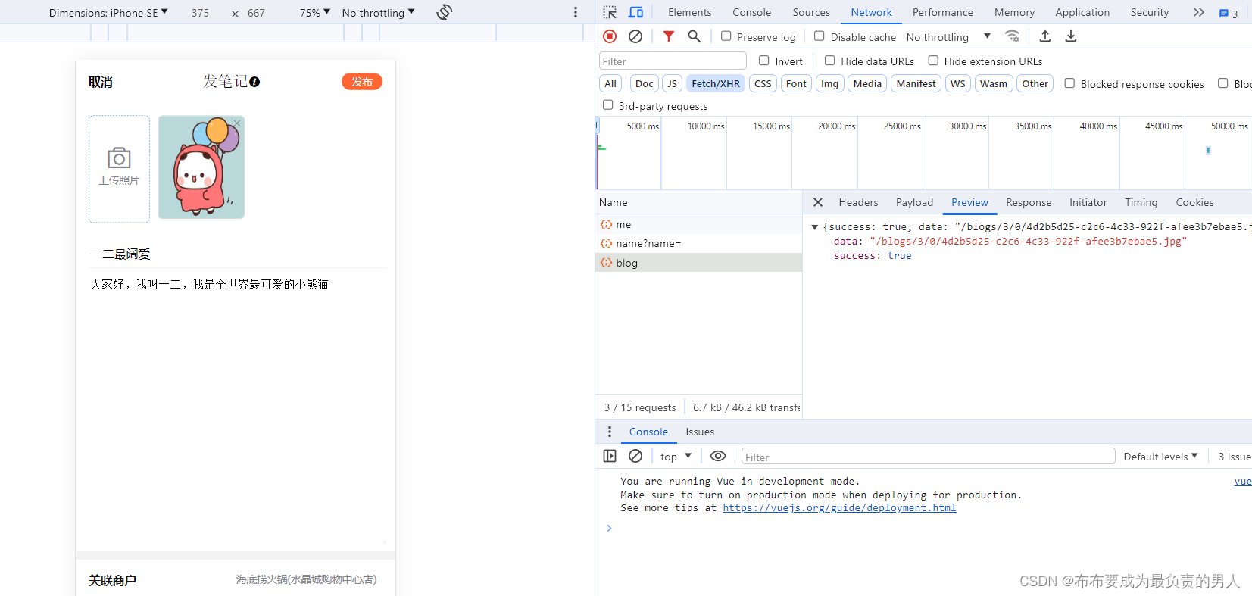Open the device toolbar No throttling dropdown
The height and width of the screenshot is (596, 1252).
pyautogui.click(x=378, y=13)
